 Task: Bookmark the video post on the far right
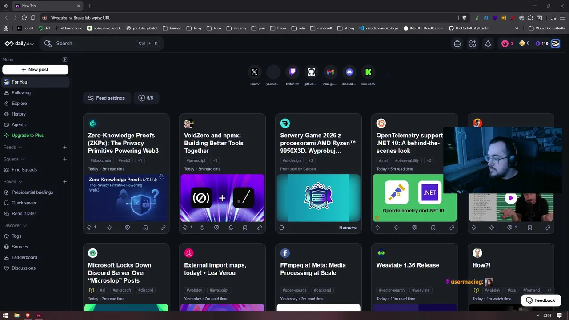[x=530, y=228]
